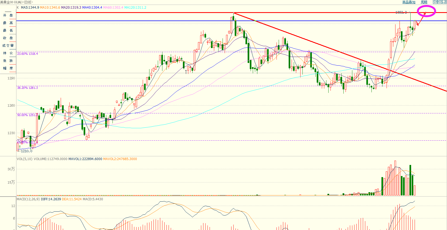
Task: Click the MACD(12,26,9) indicator title
Action: (28, 199)
